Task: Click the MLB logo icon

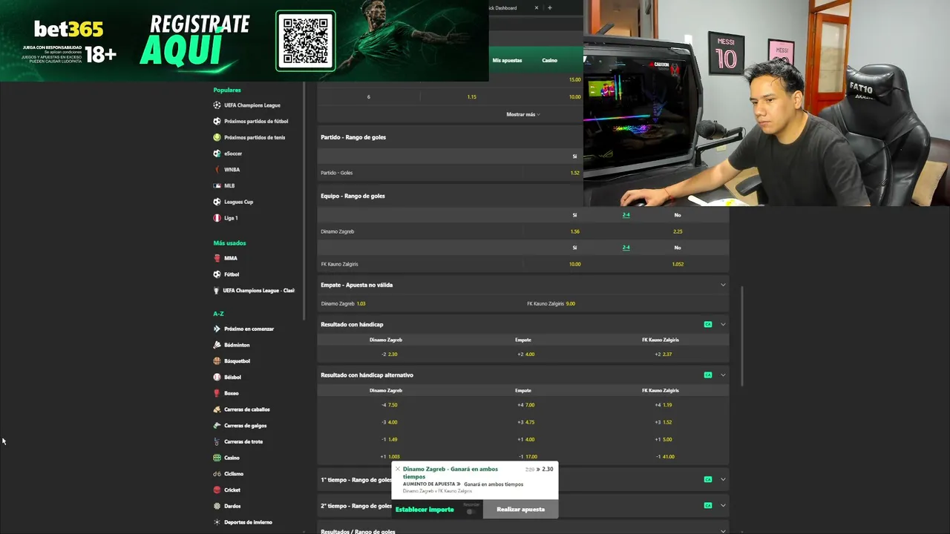Action: [x=217, y=185]
